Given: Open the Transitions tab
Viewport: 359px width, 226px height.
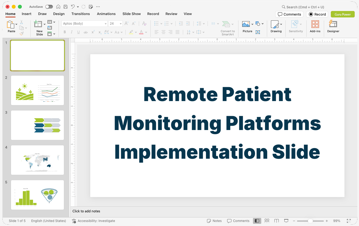Looking at the screenshot, I should (81, 14).
